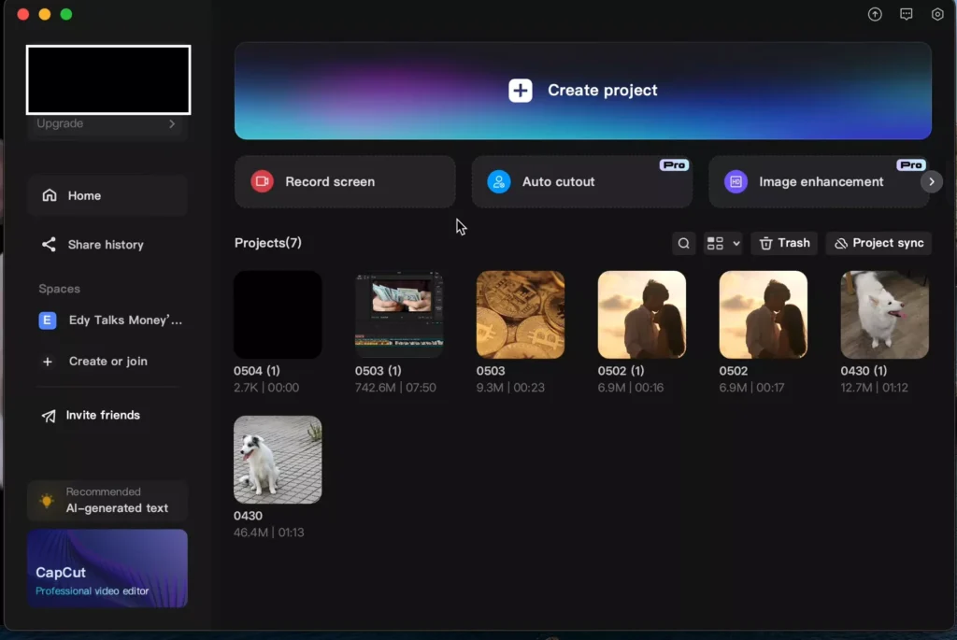Screen dimensions: 957x640
Task: Click the Spaces section label
Action: tap(59, 290)
